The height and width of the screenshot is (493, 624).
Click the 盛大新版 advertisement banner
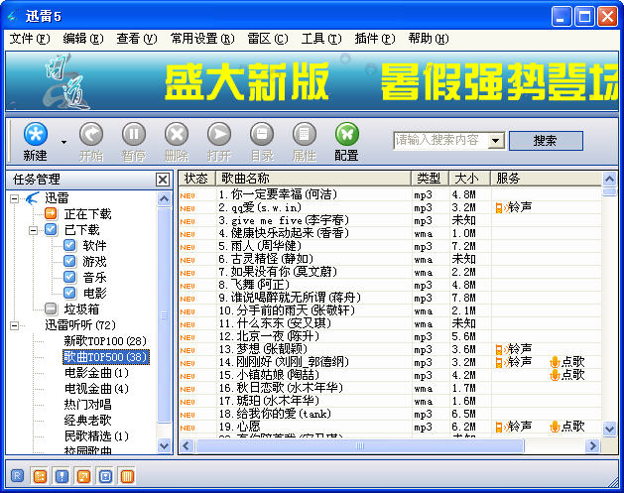(312, 81)
